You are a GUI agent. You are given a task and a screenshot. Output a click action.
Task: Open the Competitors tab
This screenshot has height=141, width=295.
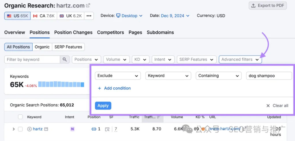(x=110, y=32)
